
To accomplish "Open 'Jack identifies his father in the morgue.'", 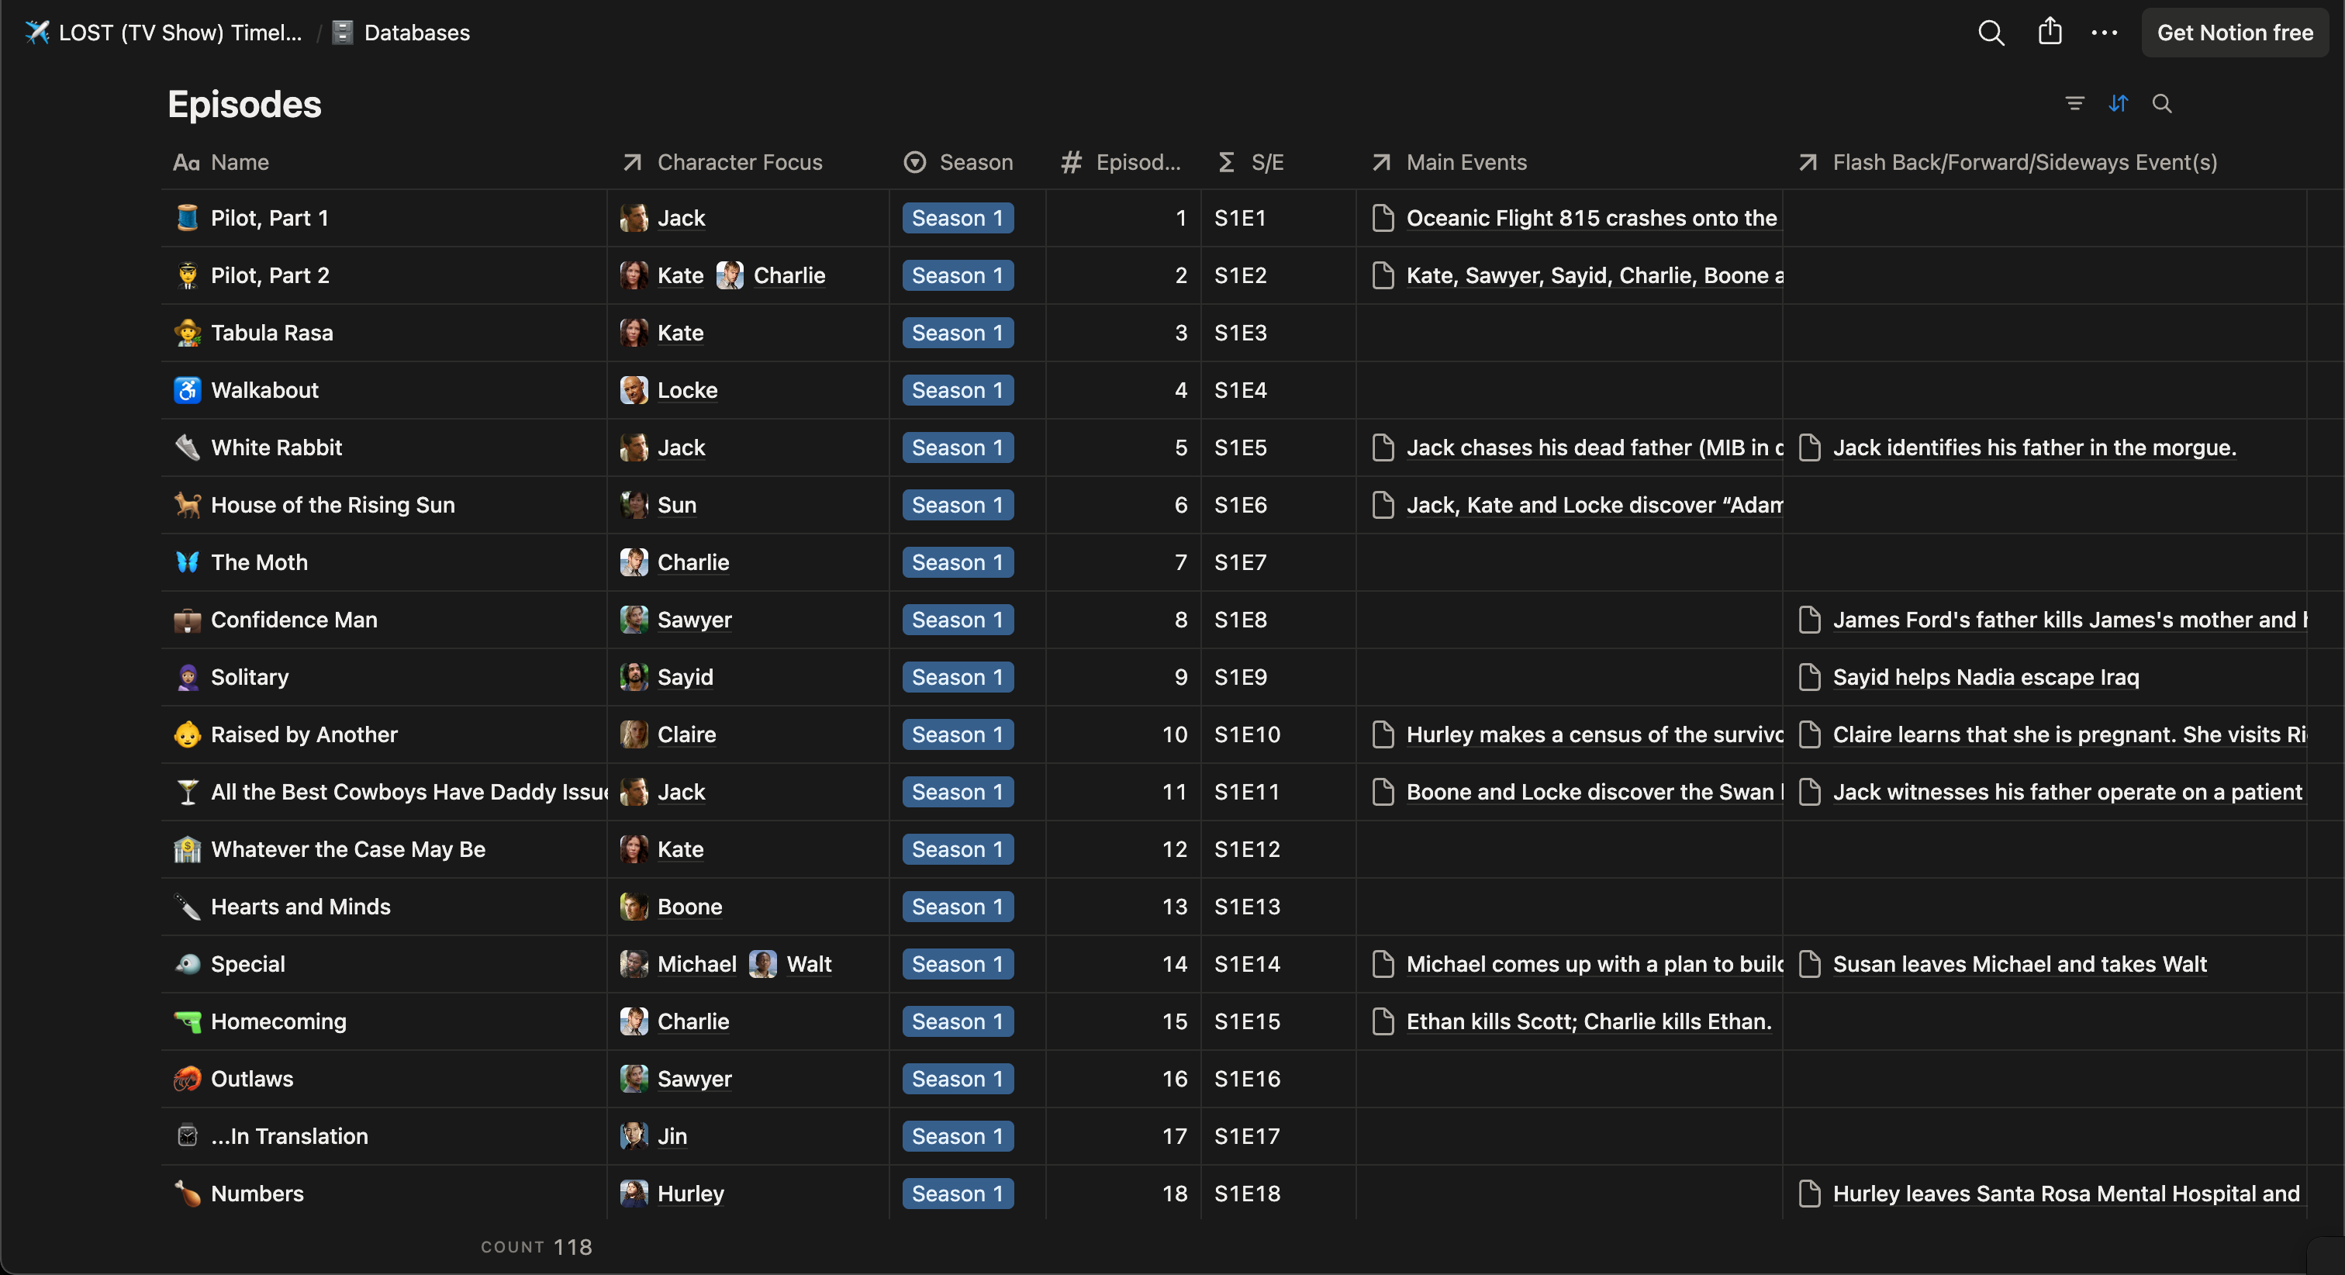I will (x=2034, y=447).
